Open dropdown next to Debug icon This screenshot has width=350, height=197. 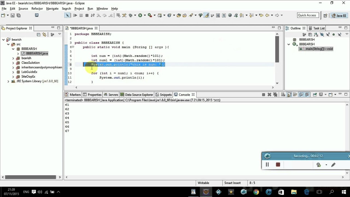coord(135,15)
